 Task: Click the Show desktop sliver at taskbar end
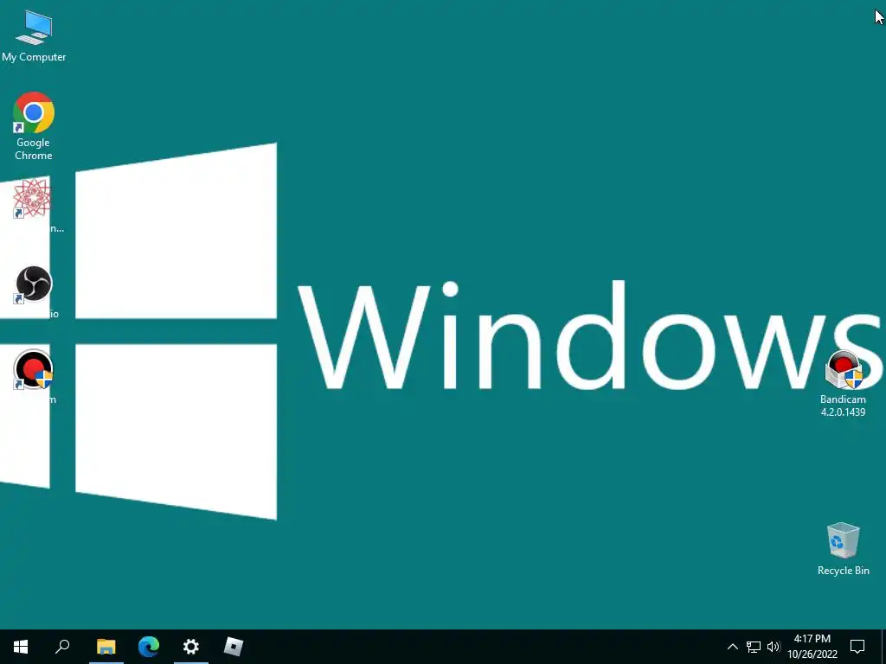(883, 647)
